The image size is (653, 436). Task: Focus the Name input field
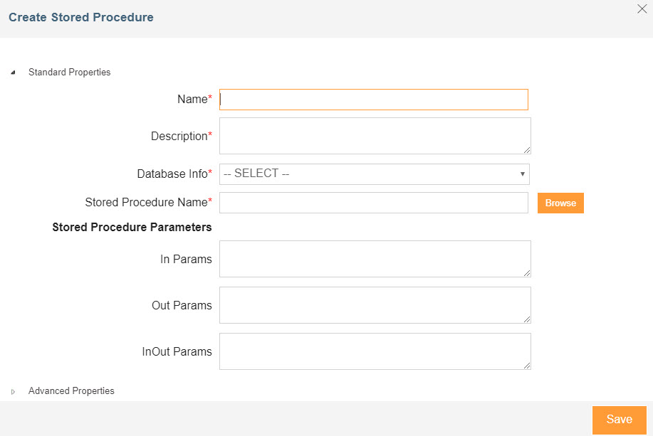pos(374,100)
